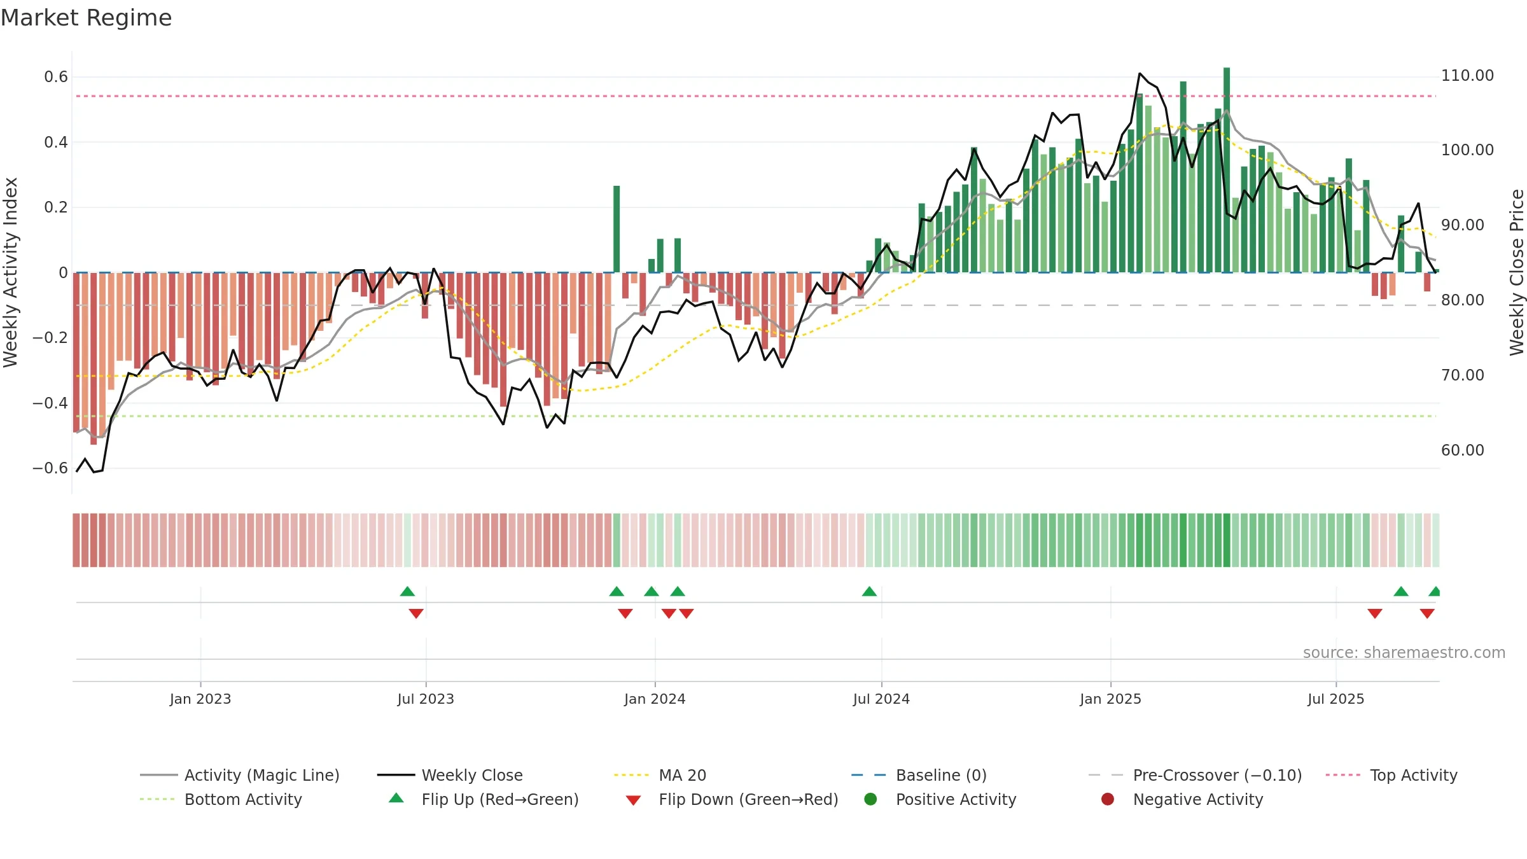
Task: Click the Jan 2023 x-axis label
Action: tap(200, 699)
